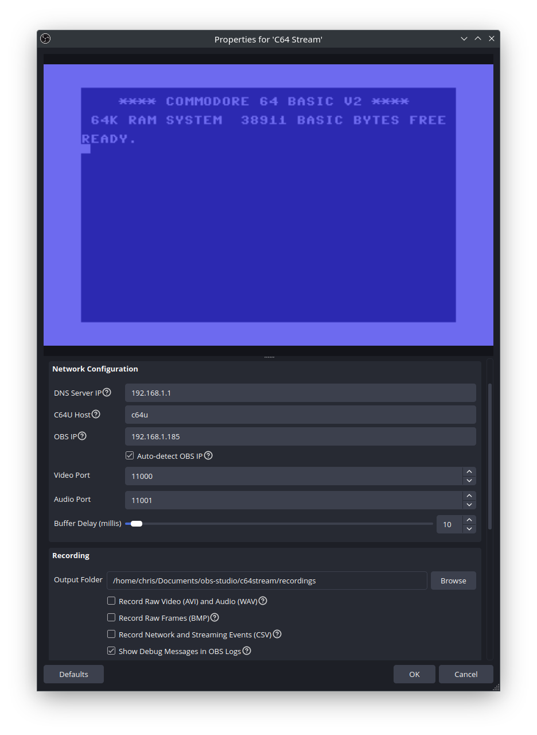Increase Audio Port with up arrow

pos(469,496)
